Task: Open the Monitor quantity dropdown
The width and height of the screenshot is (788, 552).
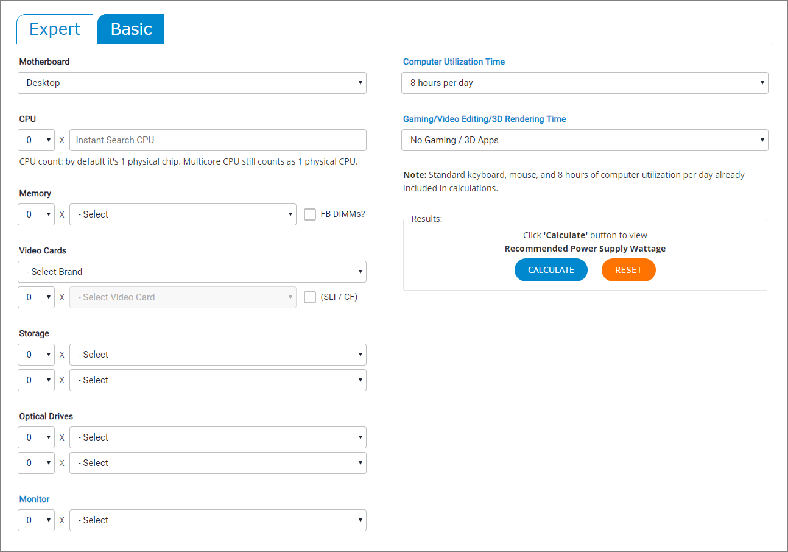Action: [x=36, y=520]
